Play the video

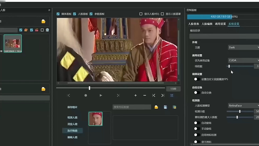[x=101, y=95]
